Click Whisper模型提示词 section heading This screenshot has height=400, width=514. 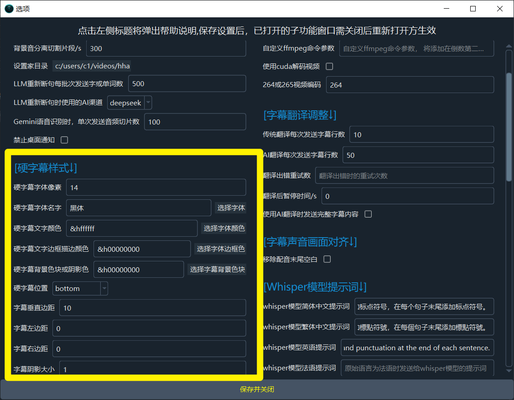click(x=315, y=287)
